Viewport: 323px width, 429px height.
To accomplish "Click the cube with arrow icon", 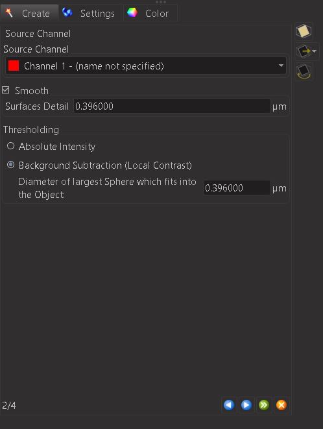I will (304, 51).
